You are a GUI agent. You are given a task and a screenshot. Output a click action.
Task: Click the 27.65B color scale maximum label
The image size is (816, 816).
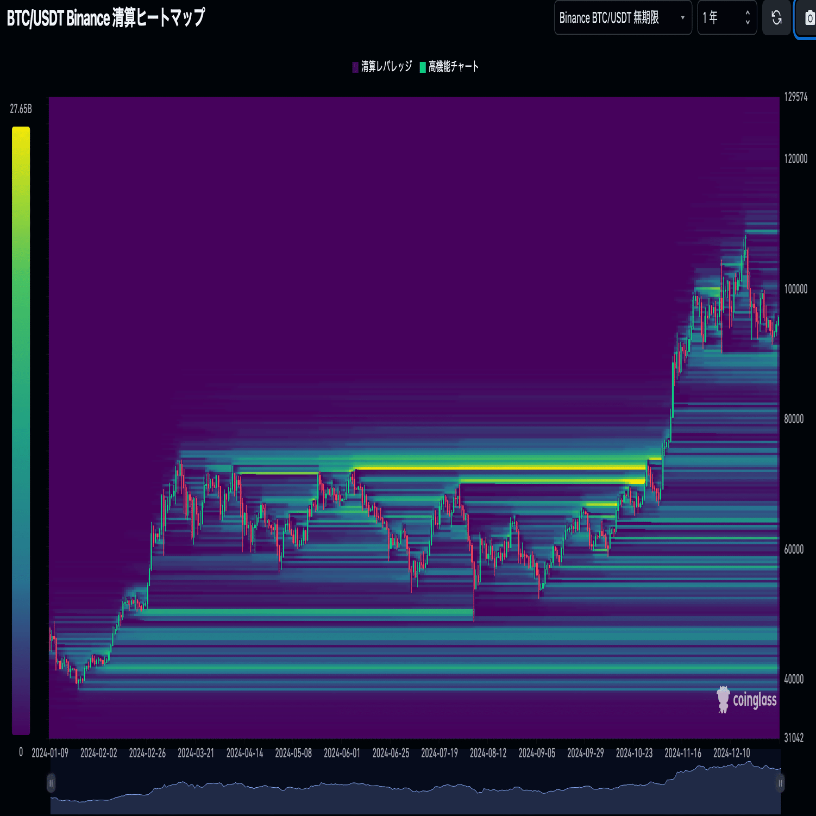click(21, 109)
